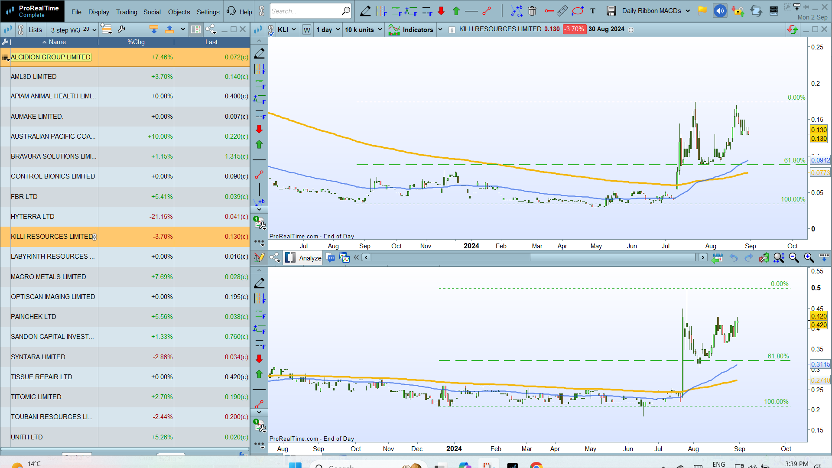Click the red down arrow tool in top toolbar
The height and width of the screenshot is (468, 832).
point(441,11)
